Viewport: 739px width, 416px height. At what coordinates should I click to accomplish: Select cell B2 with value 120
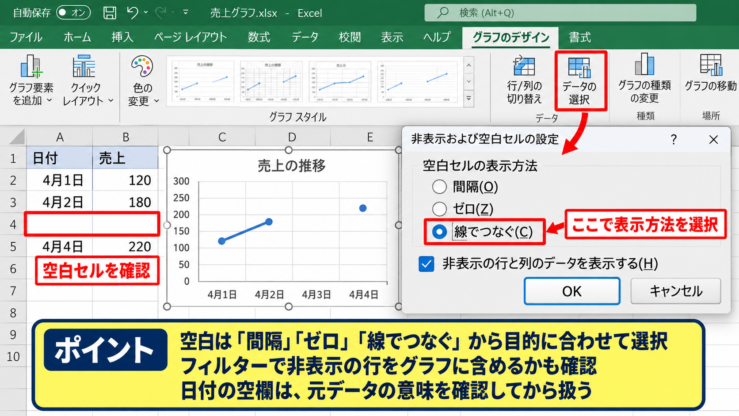tap(125, 180)
